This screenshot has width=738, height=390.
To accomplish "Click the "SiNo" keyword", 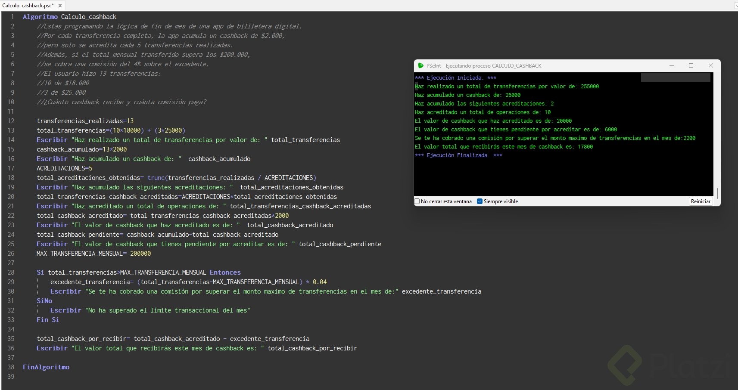I will click(x=44, y=301).
